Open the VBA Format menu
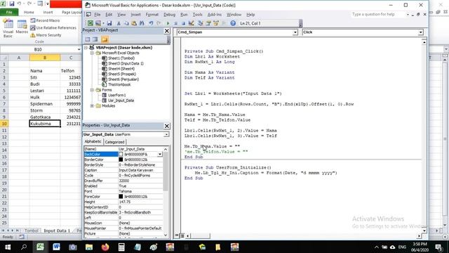This screenshot has height=253, width=449. 152,14
